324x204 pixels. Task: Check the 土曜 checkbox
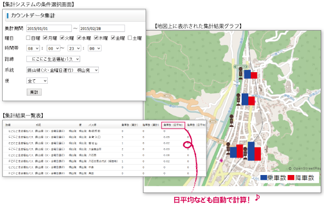click(130, 38)
